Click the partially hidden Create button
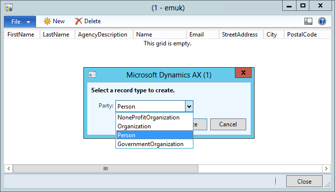The image size is (335, 192). (200, 124)
